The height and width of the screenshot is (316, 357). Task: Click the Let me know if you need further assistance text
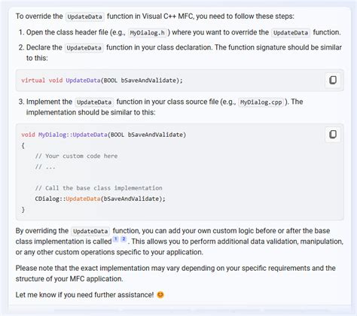click(84, 295)
